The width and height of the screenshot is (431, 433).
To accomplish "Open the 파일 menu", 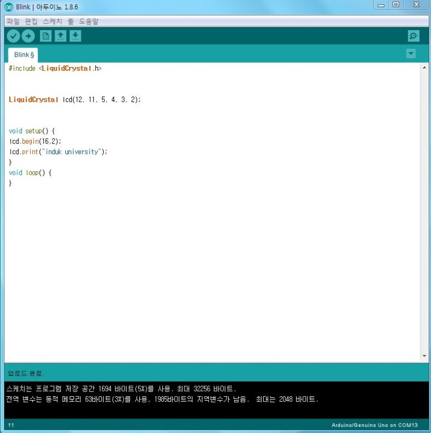I will pyautogui.click(x=13, y=21).
